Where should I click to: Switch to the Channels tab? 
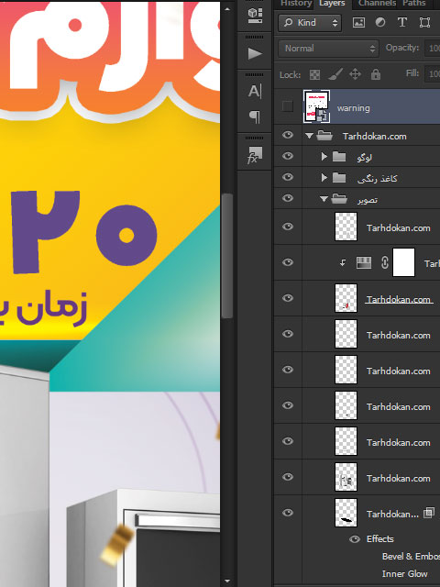[x=377, y=4]
